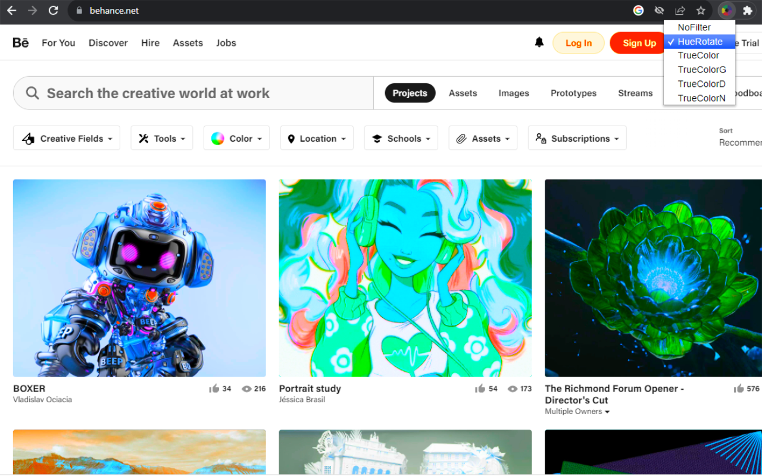This screenshot has width=762, height=476.
Task: Select the NoFilter option
Action: tap(694, 27)
